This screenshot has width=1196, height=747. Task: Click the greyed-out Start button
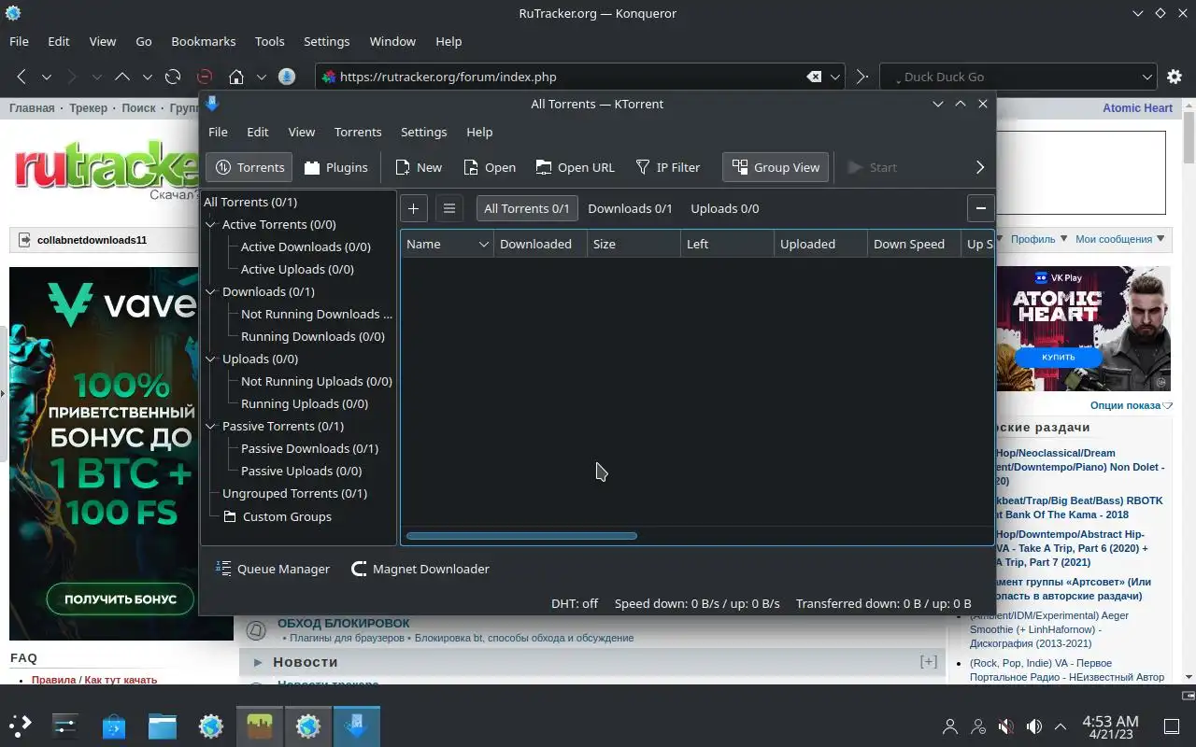click(872, 167)
